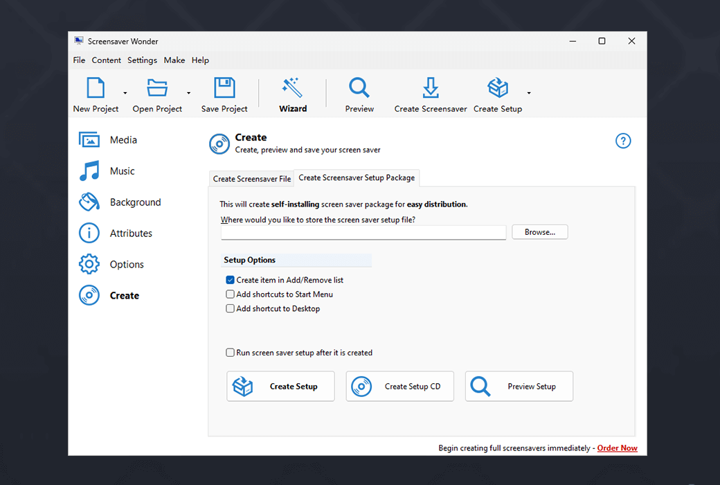Screen dimensions: 720x485
Task: Click the Create Screensaver download icon
Action: click(430, 88)
